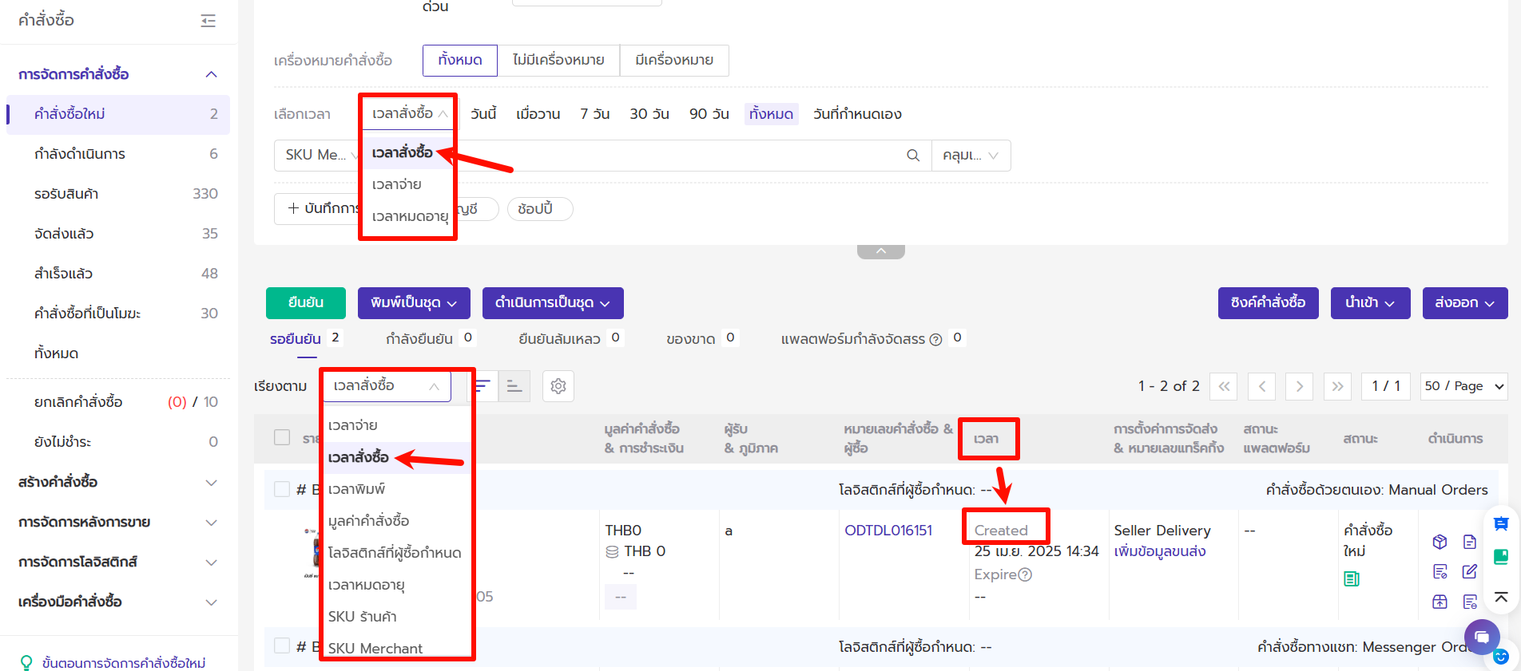The height and width of the screenshot is (671, 1521).
Task: Select the มีเครื่องหมาย order mark filter
Action: 674,61
